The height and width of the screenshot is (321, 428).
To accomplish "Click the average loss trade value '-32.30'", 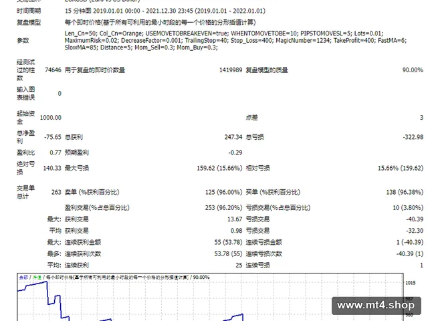I will [x=415, y=230].
